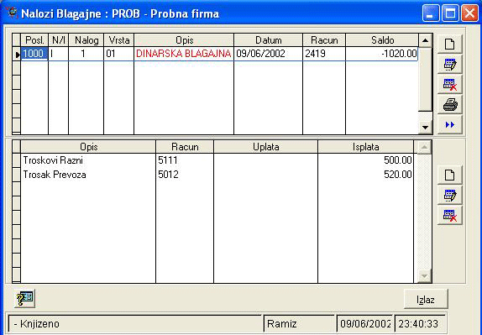Delete item in lower toolbar
482x335 pixels.
coord(450,216)
